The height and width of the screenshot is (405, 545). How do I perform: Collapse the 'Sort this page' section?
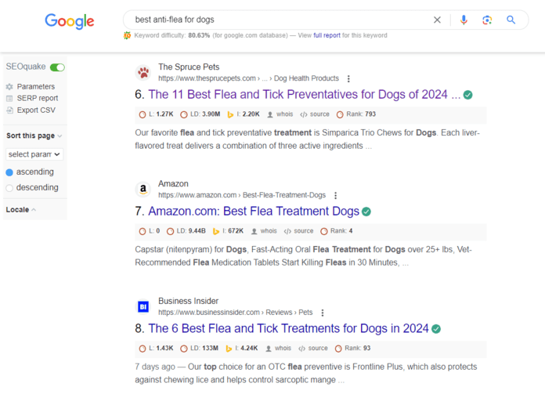34,136
